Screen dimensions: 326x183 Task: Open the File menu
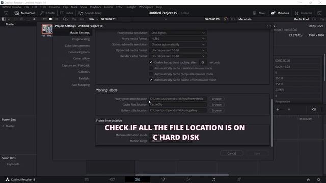click(x=27, y=7)
